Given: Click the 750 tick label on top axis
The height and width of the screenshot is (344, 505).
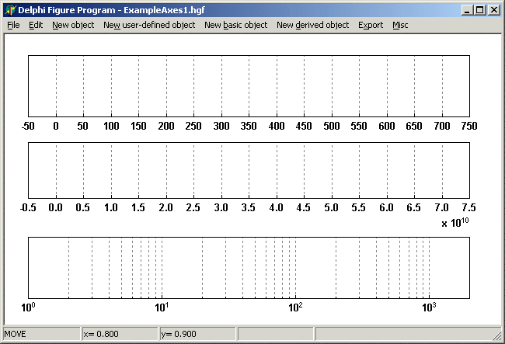Looking at the screenshot, I should coord(469,126).
